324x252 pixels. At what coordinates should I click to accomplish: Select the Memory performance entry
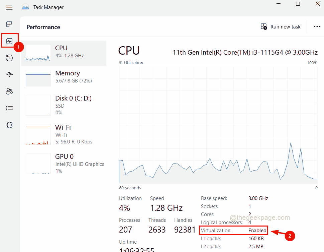(x=67, y=76)
